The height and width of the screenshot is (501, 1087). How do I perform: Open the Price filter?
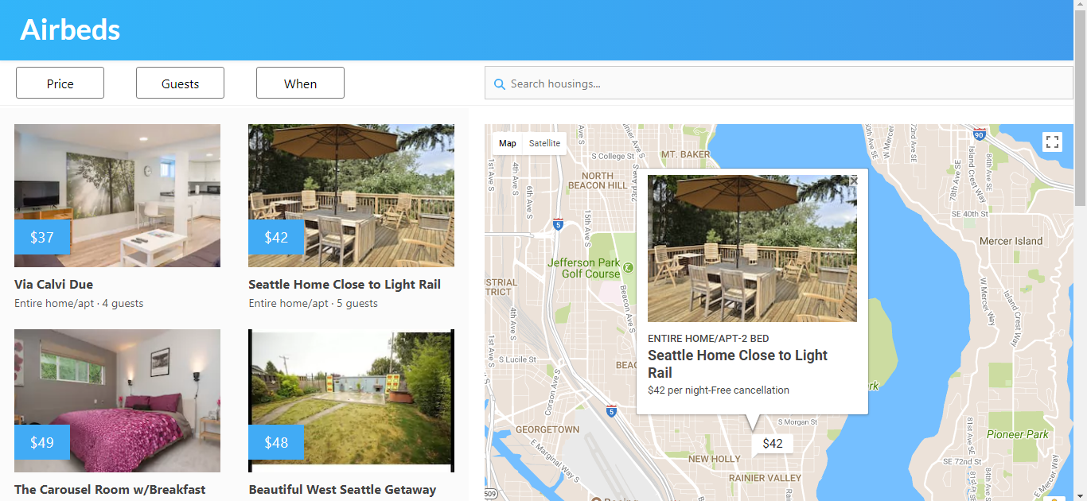click(x=60, y=83)
